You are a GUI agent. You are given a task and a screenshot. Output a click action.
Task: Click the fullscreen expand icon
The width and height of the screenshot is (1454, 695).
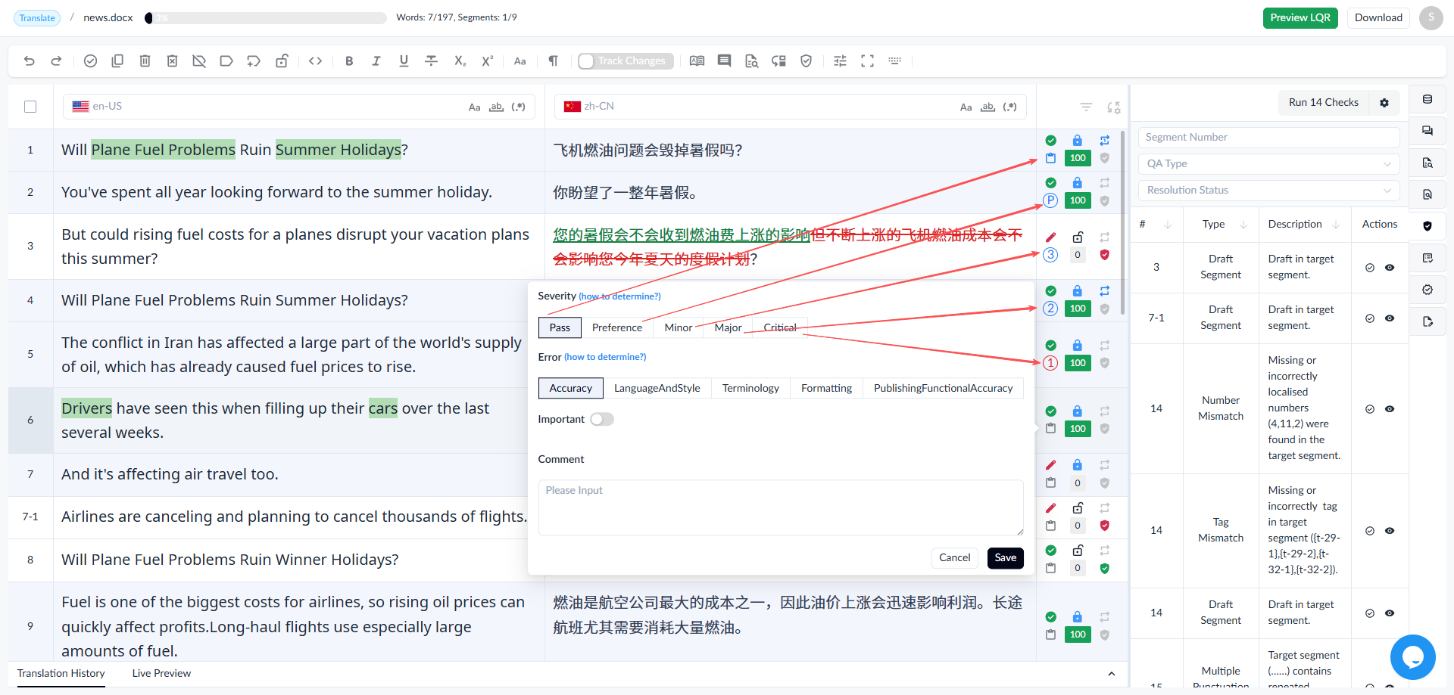867,61
